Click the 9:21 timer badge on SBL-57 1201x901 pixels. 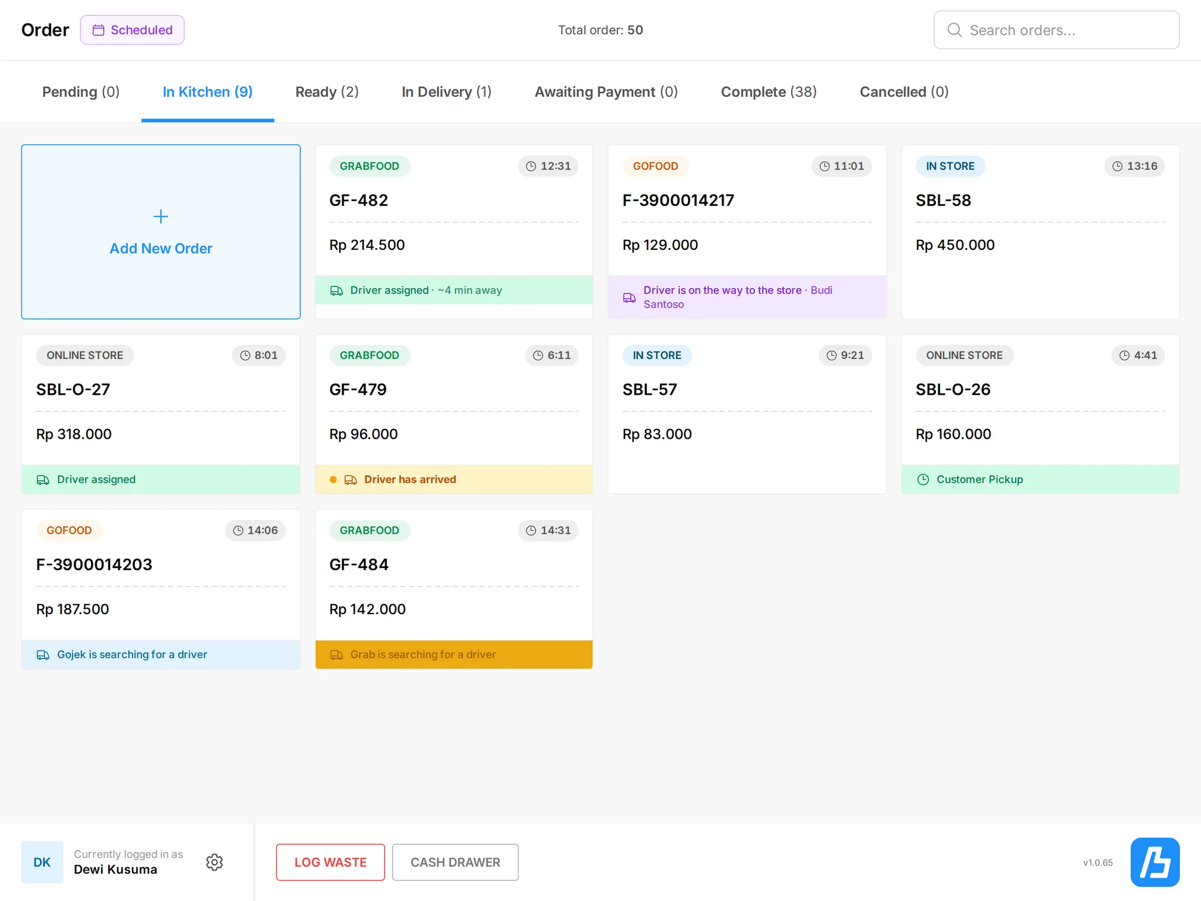point(845,355)
